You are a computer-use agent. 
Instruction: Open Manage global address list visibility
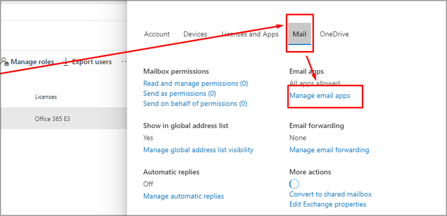click(198, 150)
